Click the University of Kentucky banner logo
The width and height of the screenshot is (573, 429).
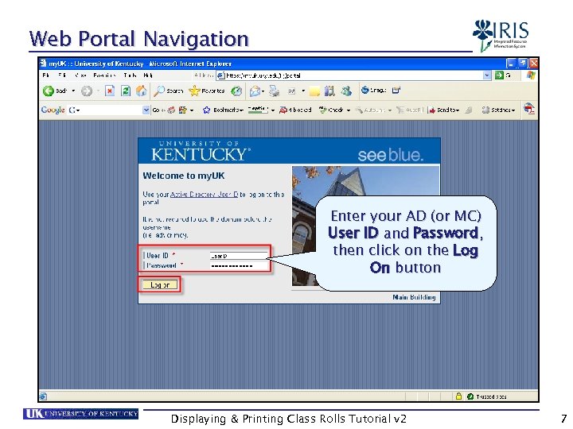pos(201,151)
